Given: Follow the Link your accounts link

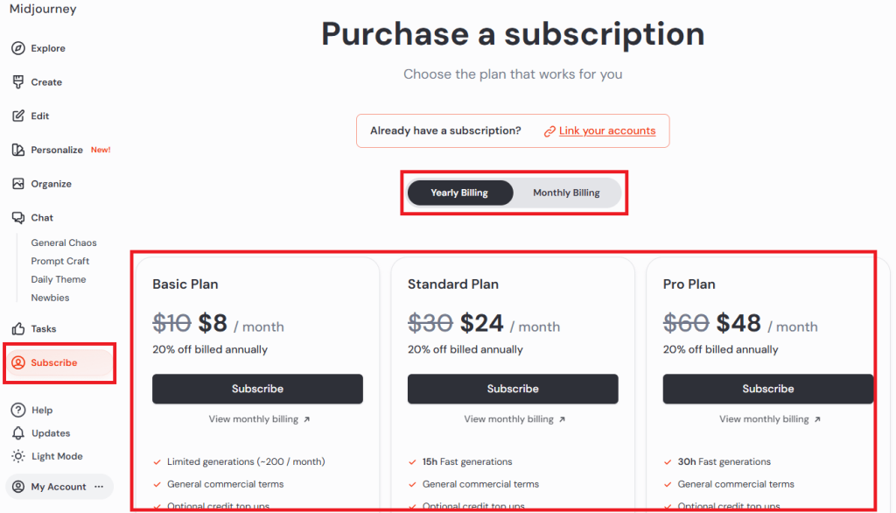Looking at the screenshot, I should pyautogui.click(x=607, y=130).
